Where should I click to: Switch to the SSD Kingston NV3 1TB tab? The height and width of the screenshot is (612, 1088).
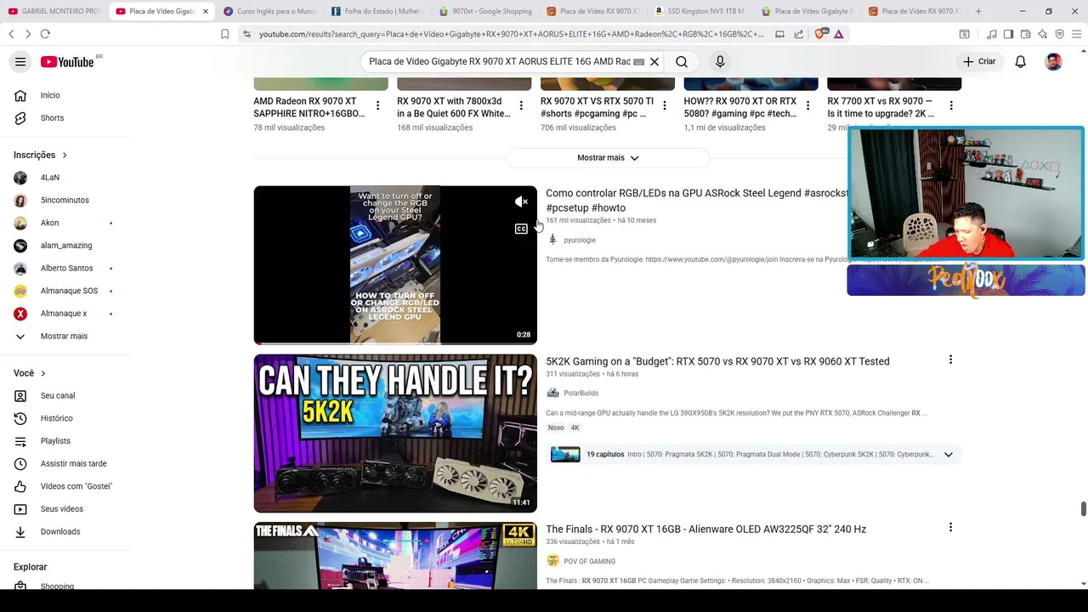pos(700,11)
